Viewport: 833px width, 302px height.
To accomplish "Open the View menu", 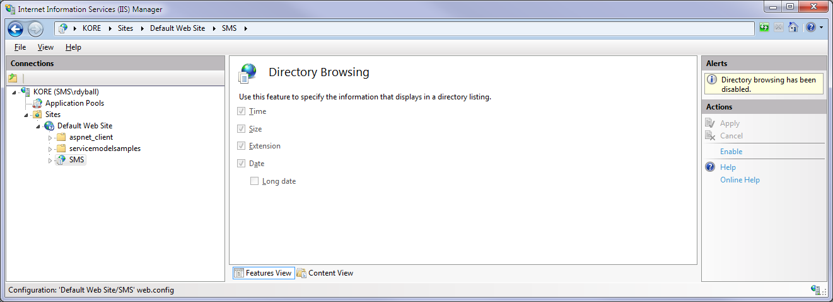I will click(x=45, y=47).
